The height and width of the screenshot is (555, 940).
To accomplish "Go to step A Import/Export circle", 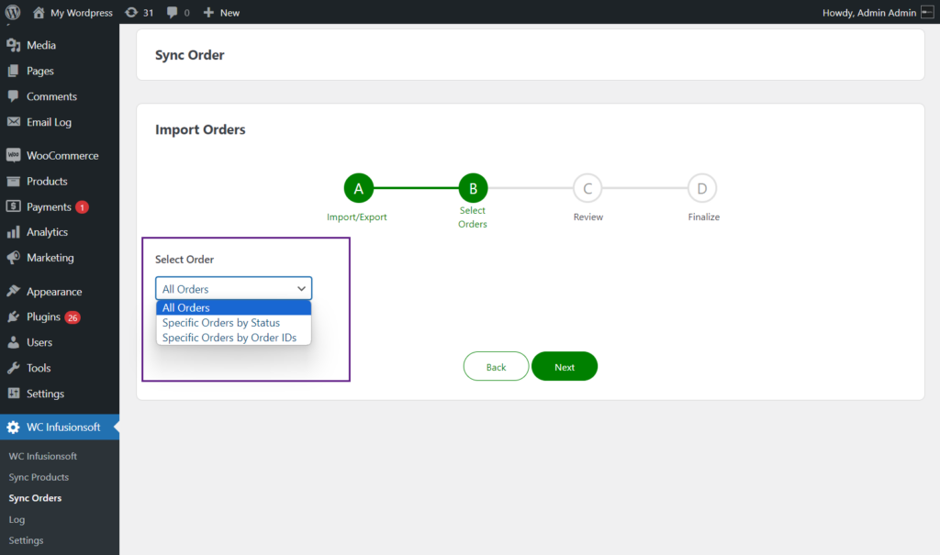I will (359, 188).
